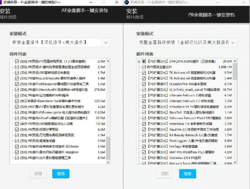Image resolution: width=250 pixels, height=189 pixels.
Task: Toggle Stillexporter plugin checkbox
Action: [17, 84]
